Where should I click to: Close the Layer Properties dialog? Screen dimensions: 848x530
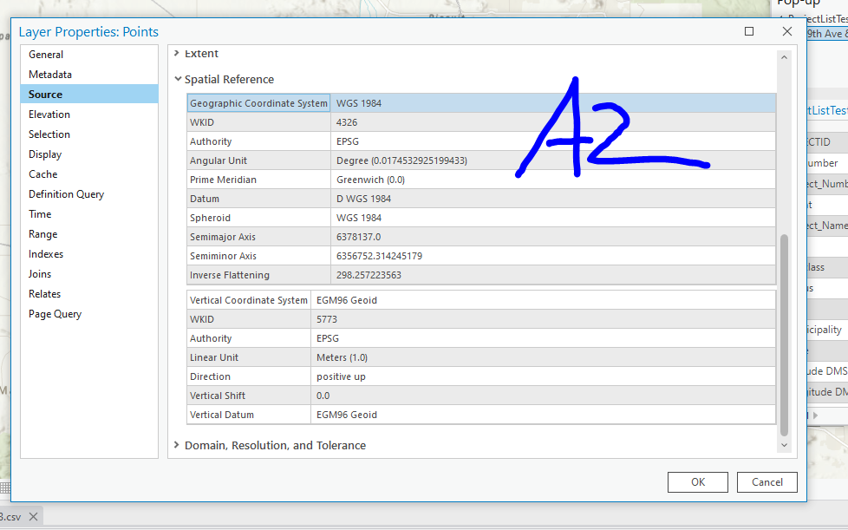[x=787, y=31]
